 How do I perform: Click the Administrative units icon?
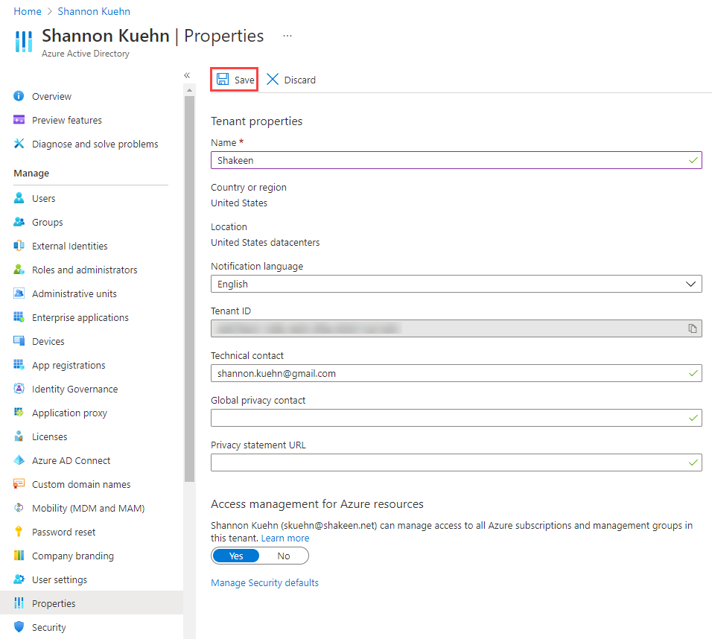[x=19, y=293]
